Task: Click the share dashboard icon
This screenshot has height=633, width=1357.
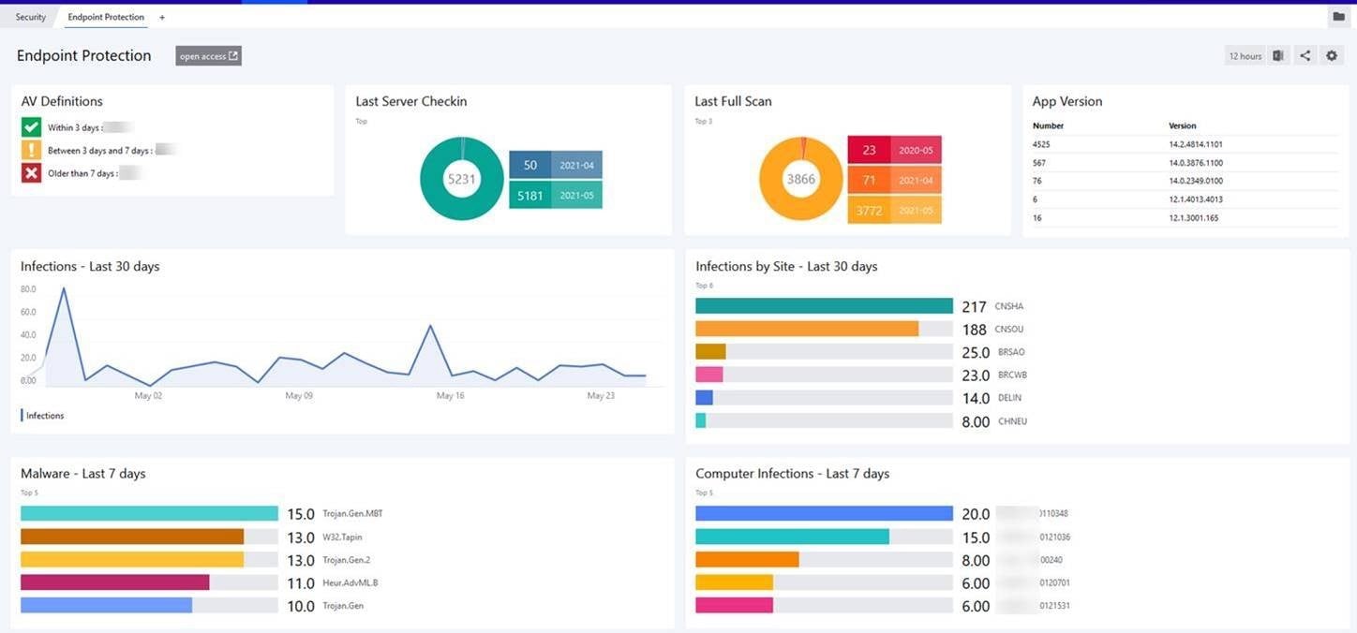Action: point(1305,56)
